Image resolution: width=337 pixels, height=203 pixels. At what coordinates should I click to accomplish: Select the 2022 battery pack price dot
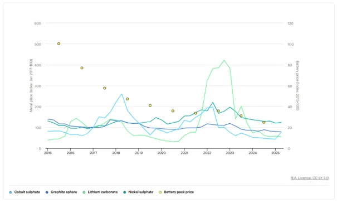tap(218, 111)
